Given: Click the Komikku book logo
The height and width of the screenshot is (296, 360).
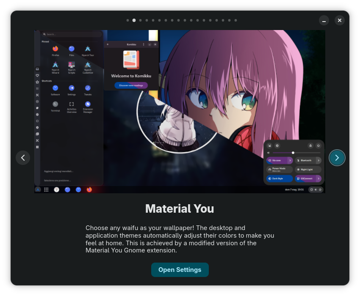Looking at the screenshot, I should pos(131,60).
